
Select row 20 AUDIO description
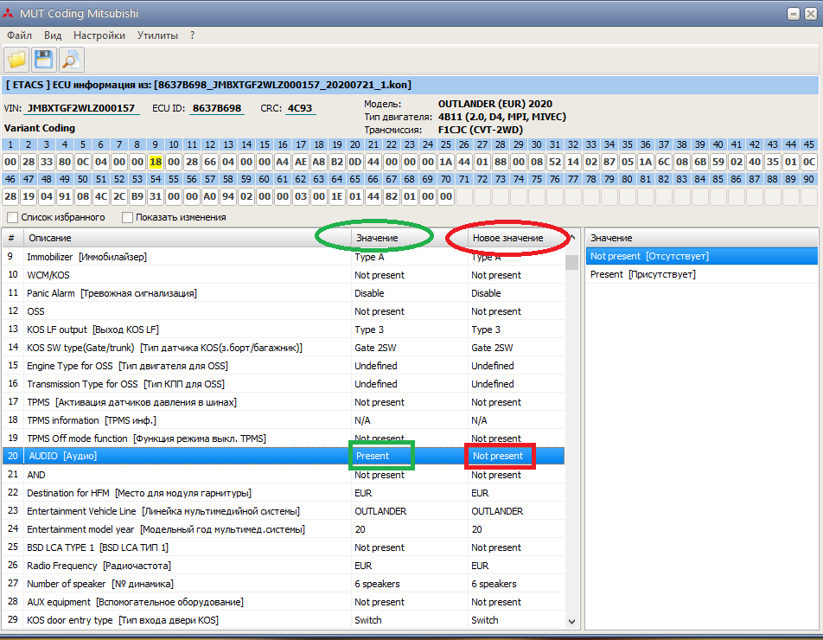coord(62,456)
